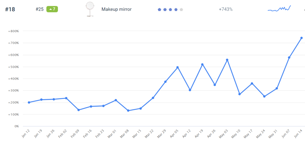Viewport: 305px width, 141px height.
Task: Click the mini sparkline trend chart
Action: (279, 8)
